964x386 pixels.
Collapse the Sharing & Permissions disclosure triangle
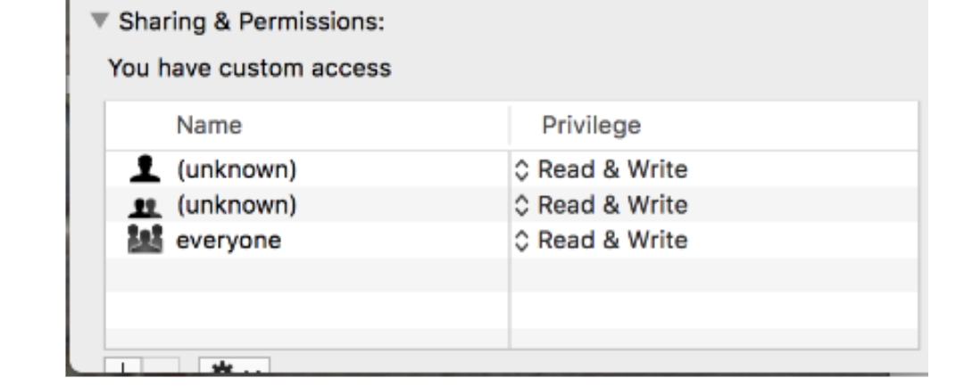pos(98,22)
